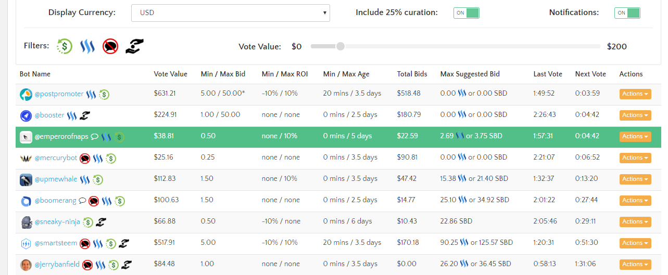668x275 pixels.
Task: Open the @mercurybot bot link
Action: 56,158
